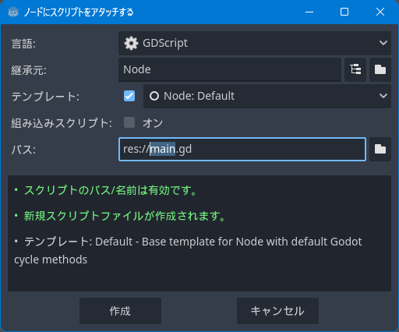Open the class tree browser for 継承元
The height and width of the screenshot is (332, 399).
click(355, 69)
